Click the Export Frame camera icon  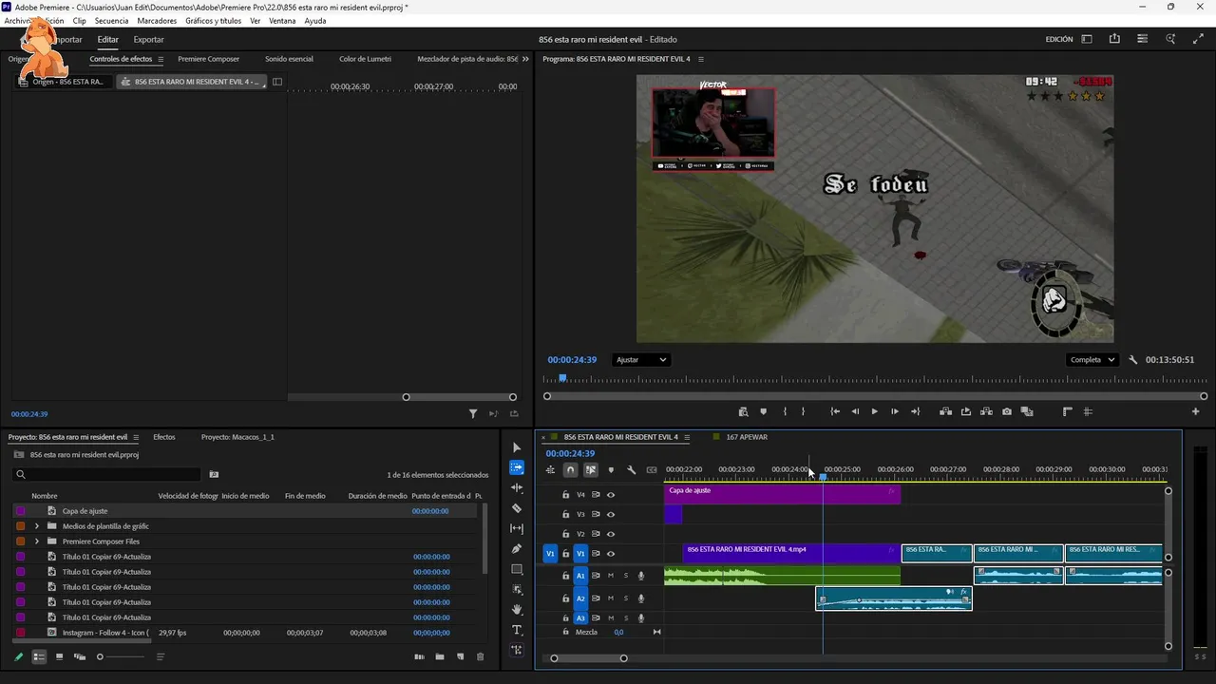click(x=1007, y=411)
